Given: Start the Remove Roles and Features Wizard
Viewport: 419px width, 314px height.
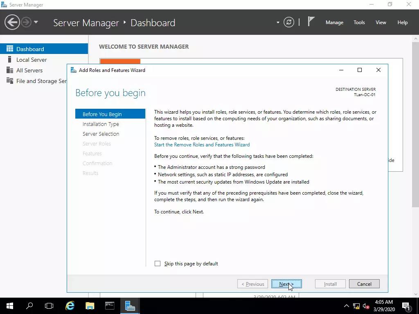Looking at the screenshot, I should tap(202, 144).
